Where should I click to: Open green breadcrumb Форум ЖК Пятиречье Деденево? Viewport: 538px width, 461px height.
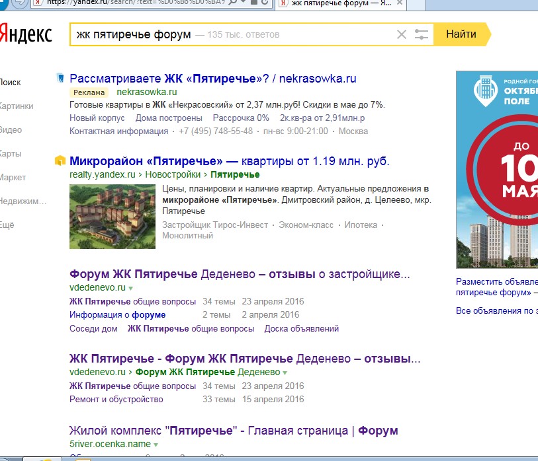208,372
